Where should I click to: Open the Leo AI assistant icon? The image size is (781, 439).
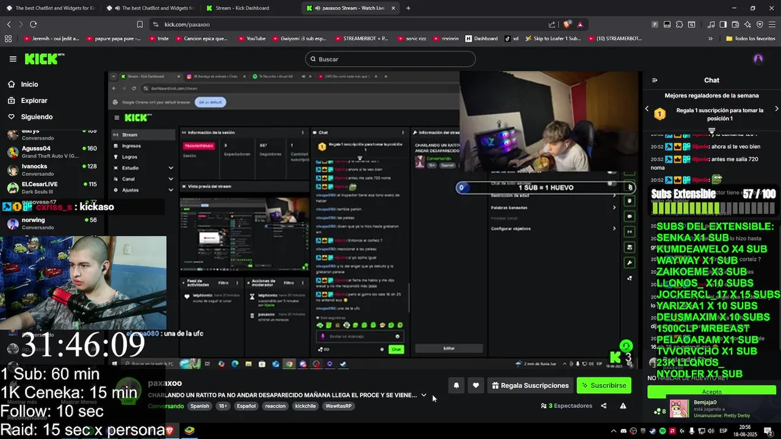point(747,24)
